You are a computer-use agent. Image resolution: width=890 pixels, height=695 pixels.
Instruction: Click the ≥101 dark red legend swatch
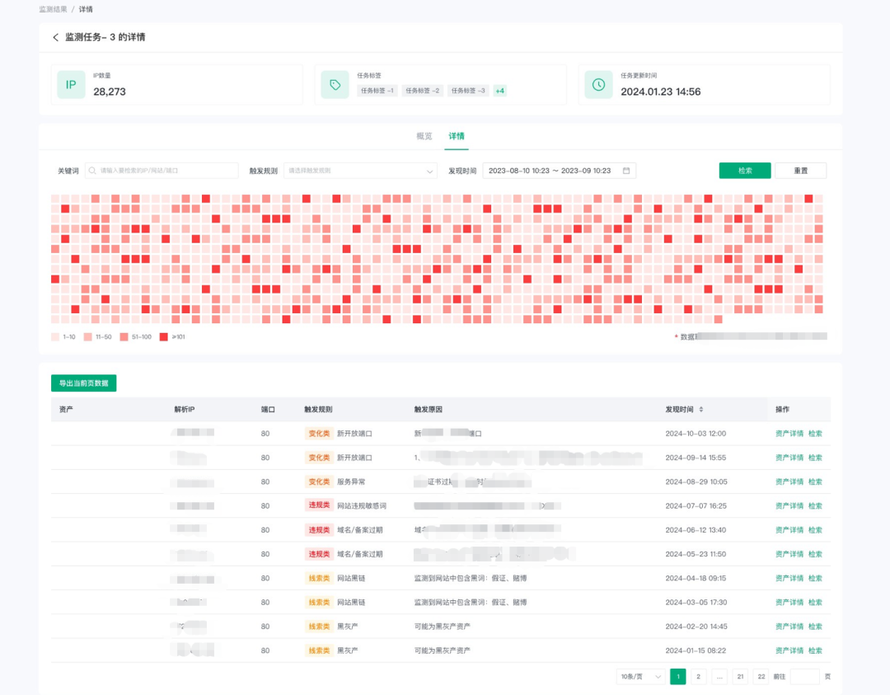pos(163,336)
